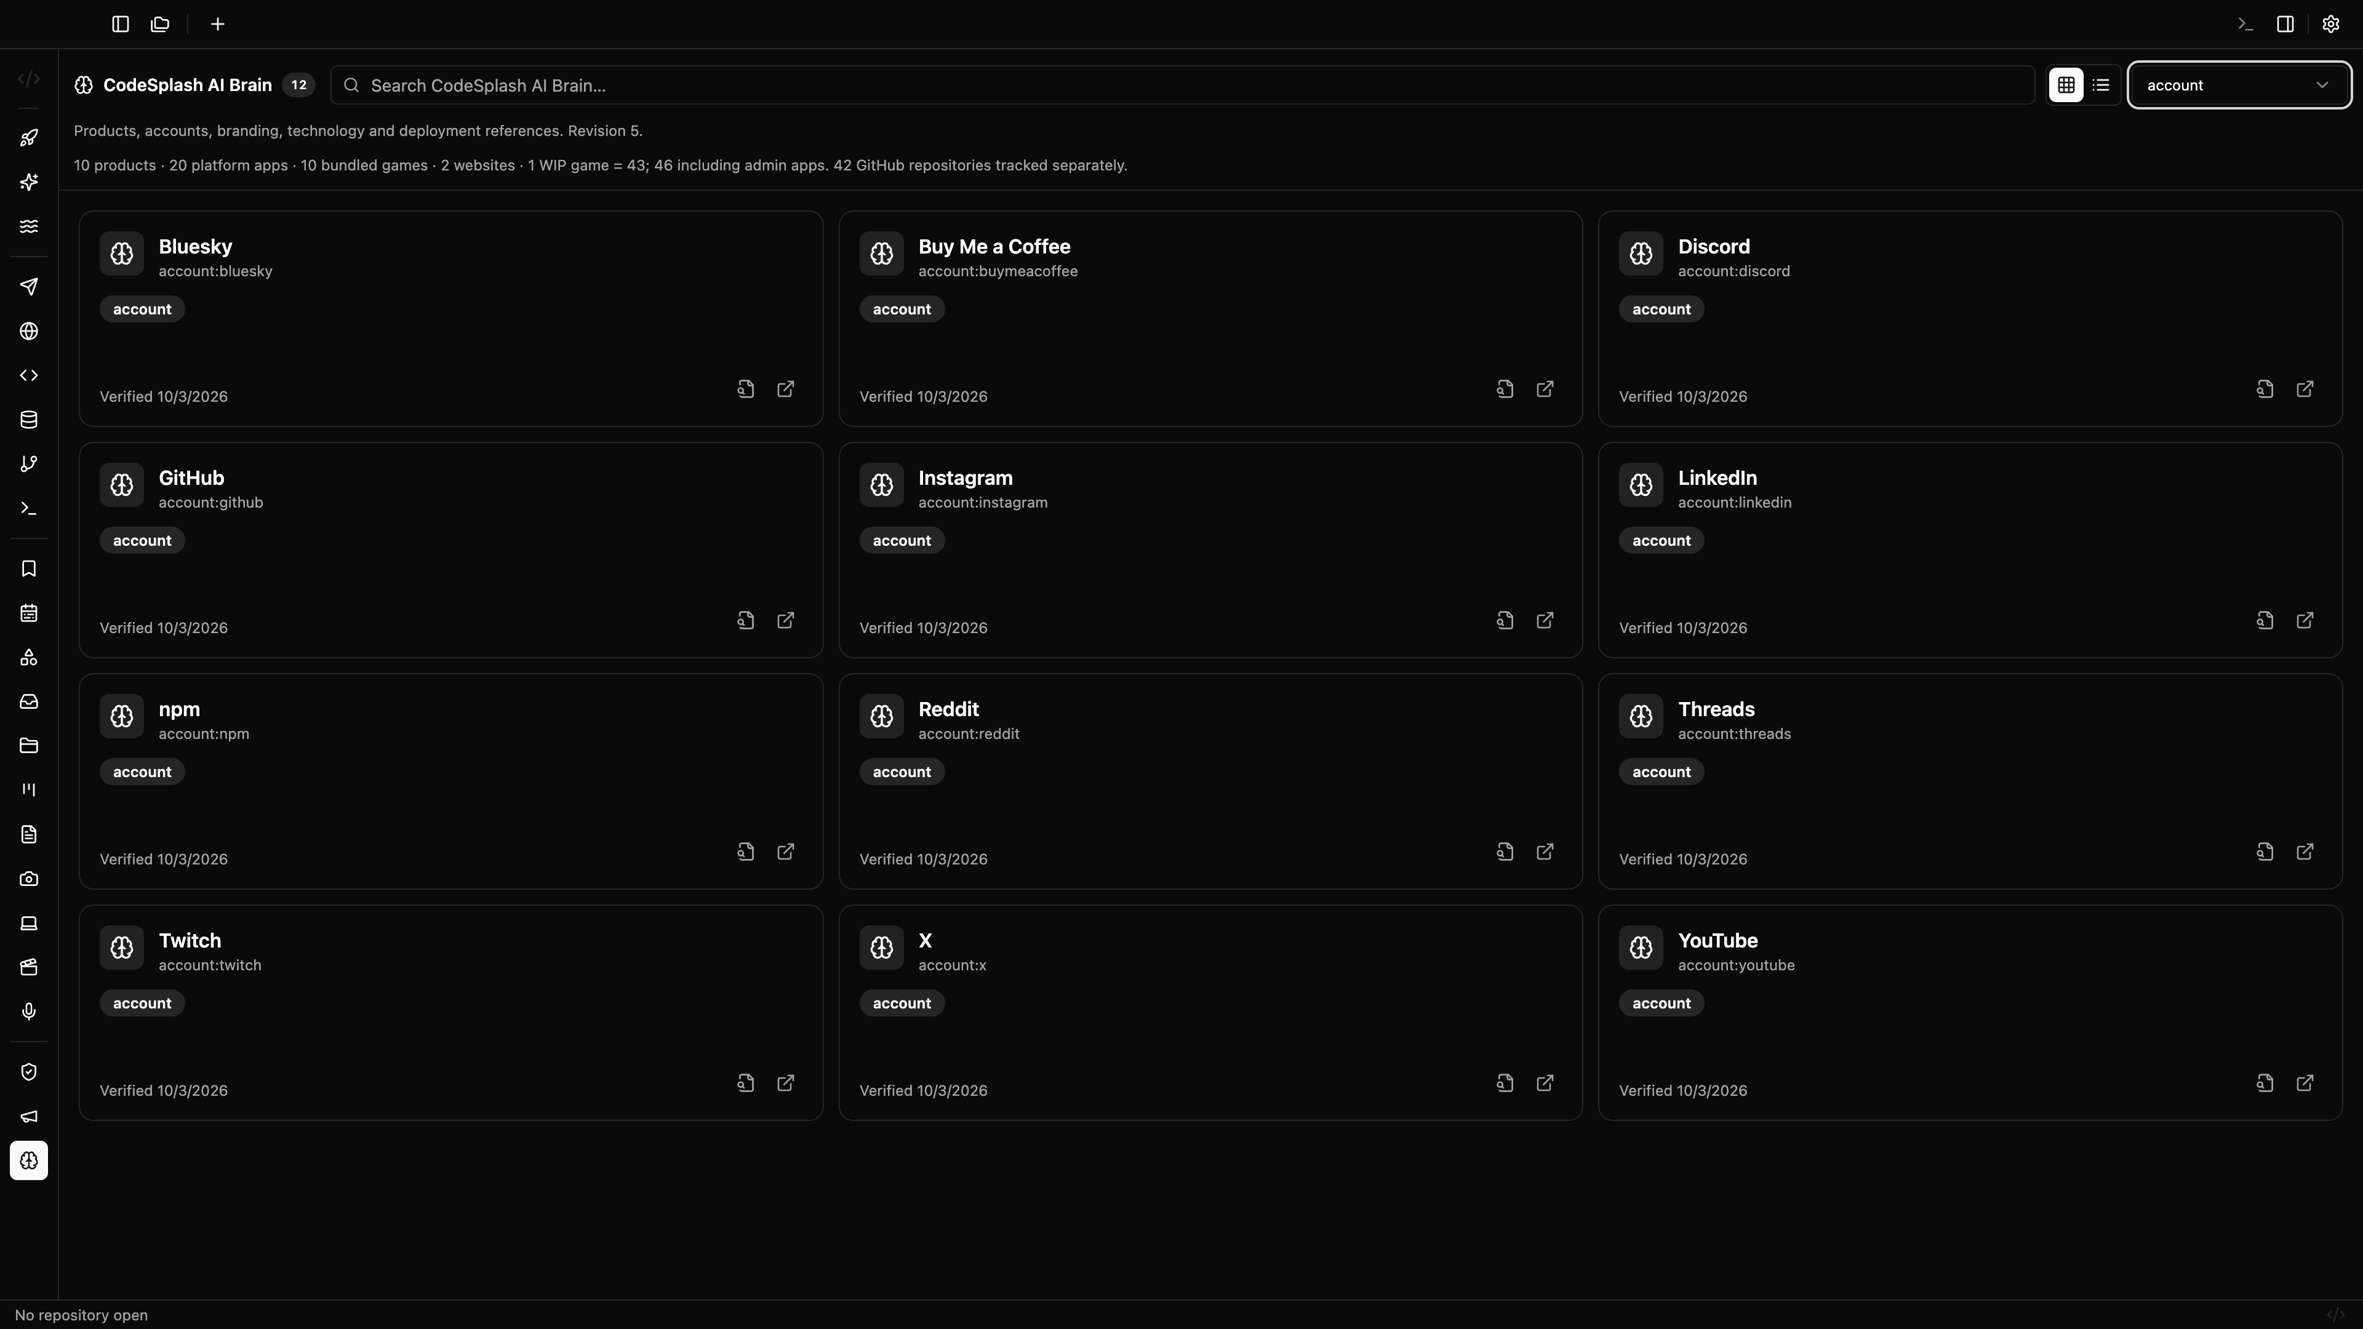The width and height of the screenshot is (2363, 1329).
Task: Click the account:x identifier text
Action: pos(952,965)
